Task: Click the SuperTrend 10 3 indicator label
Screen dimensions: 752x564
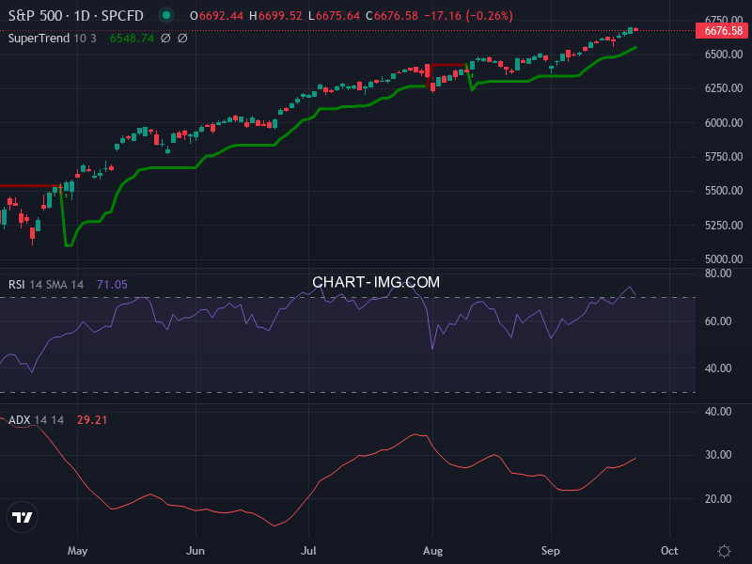Action: [x=55, y=39]
